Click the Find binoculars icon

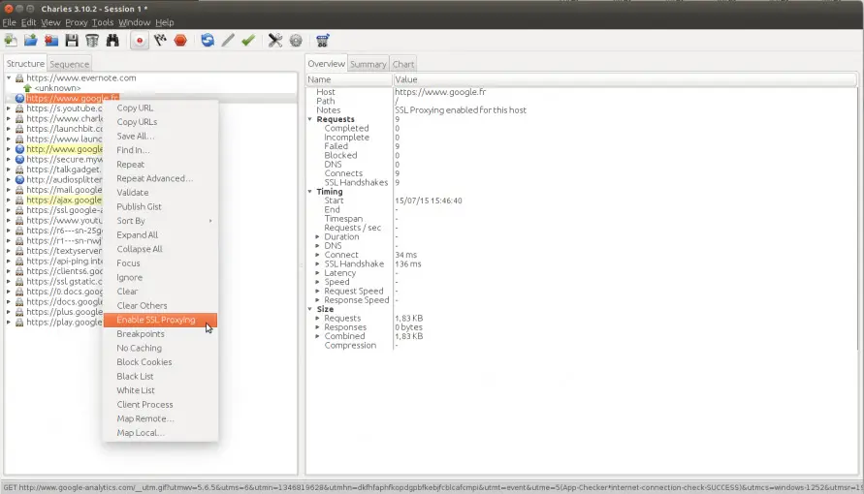pos(112,40)
